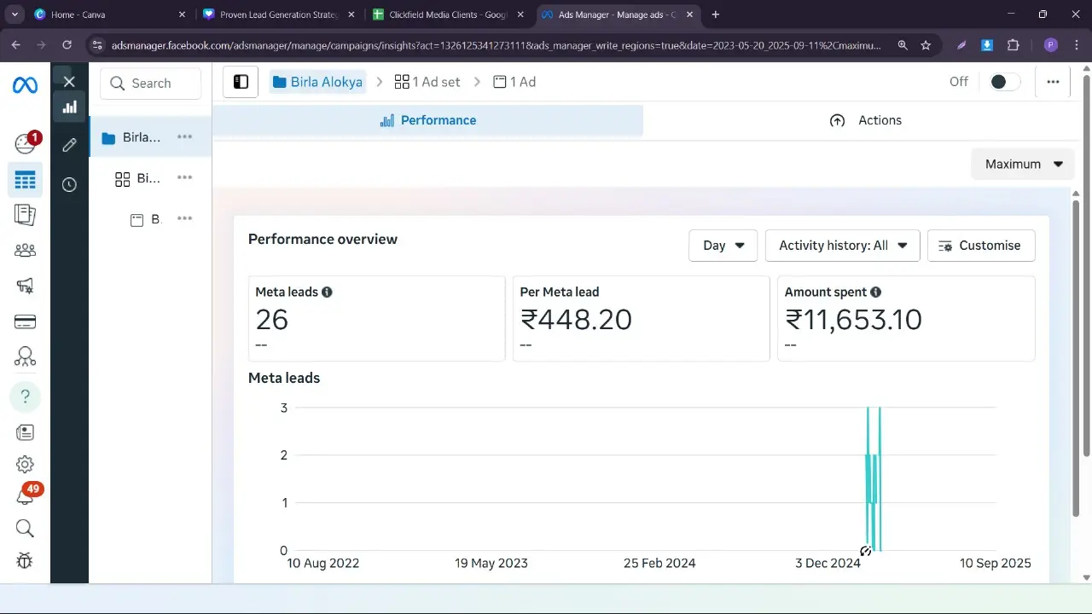Click the Search input field
The width and height of the screenshot is (1092, 614).
coord(151,84)
